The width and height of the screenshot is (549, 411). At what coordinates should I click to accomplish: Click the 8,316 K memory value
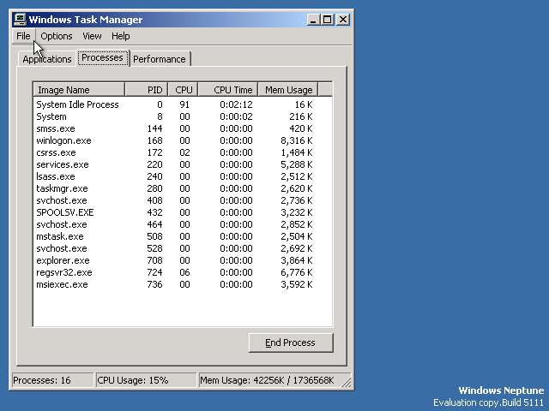tap(297, 140)
